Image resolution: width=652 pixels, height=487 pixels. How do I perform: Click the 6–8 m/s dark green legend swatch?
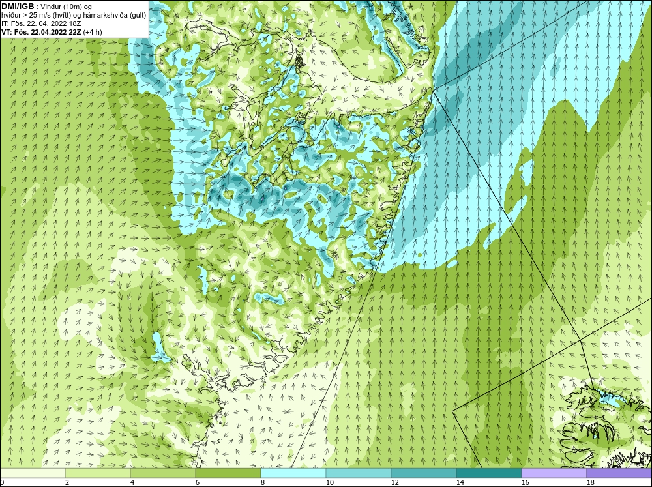point(228,473)
